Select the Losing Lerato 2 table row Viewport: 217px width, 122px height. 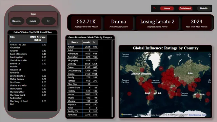[28, 76]
